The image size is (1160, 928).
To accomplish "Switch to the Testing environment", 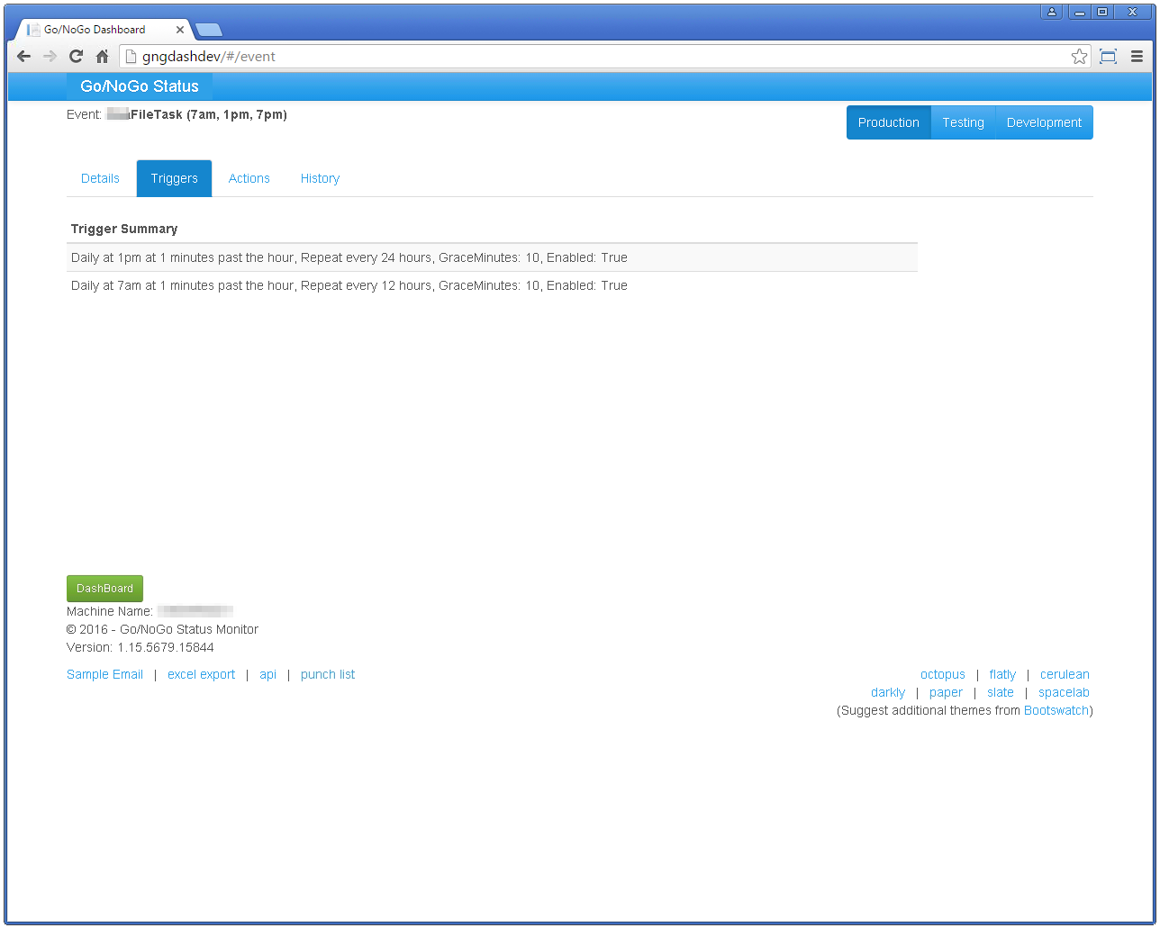I will [x=963, y=122].
